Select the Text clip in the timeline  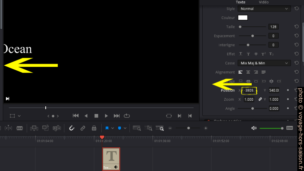(x=111, y=159)
